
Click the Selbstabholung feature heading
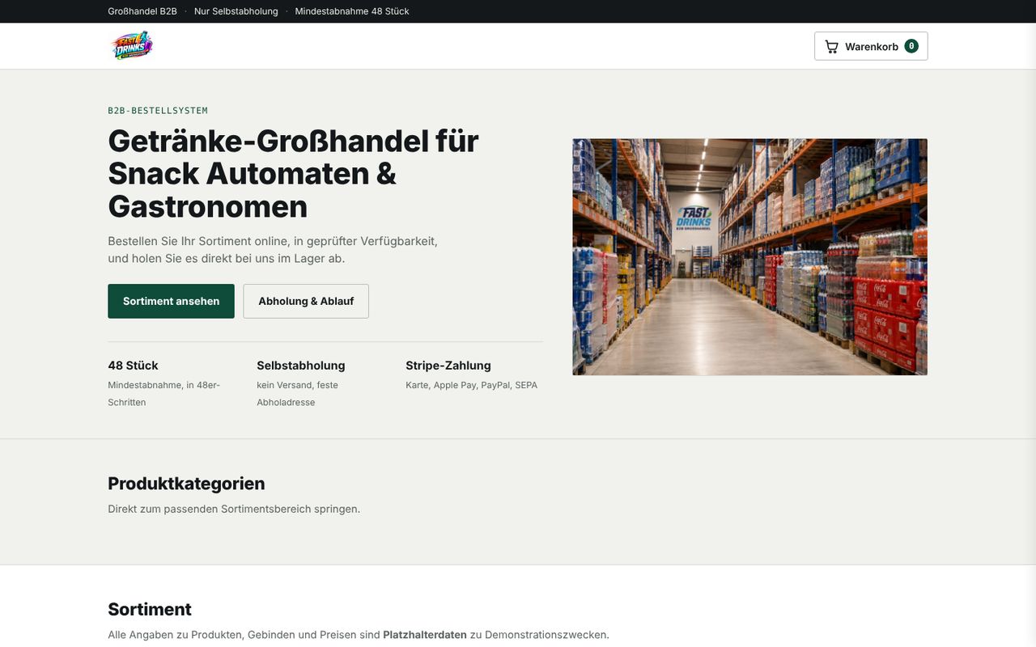(x=301, y=366)
